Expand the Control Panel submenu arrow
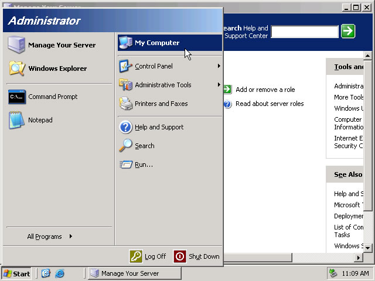 point(219,66)
